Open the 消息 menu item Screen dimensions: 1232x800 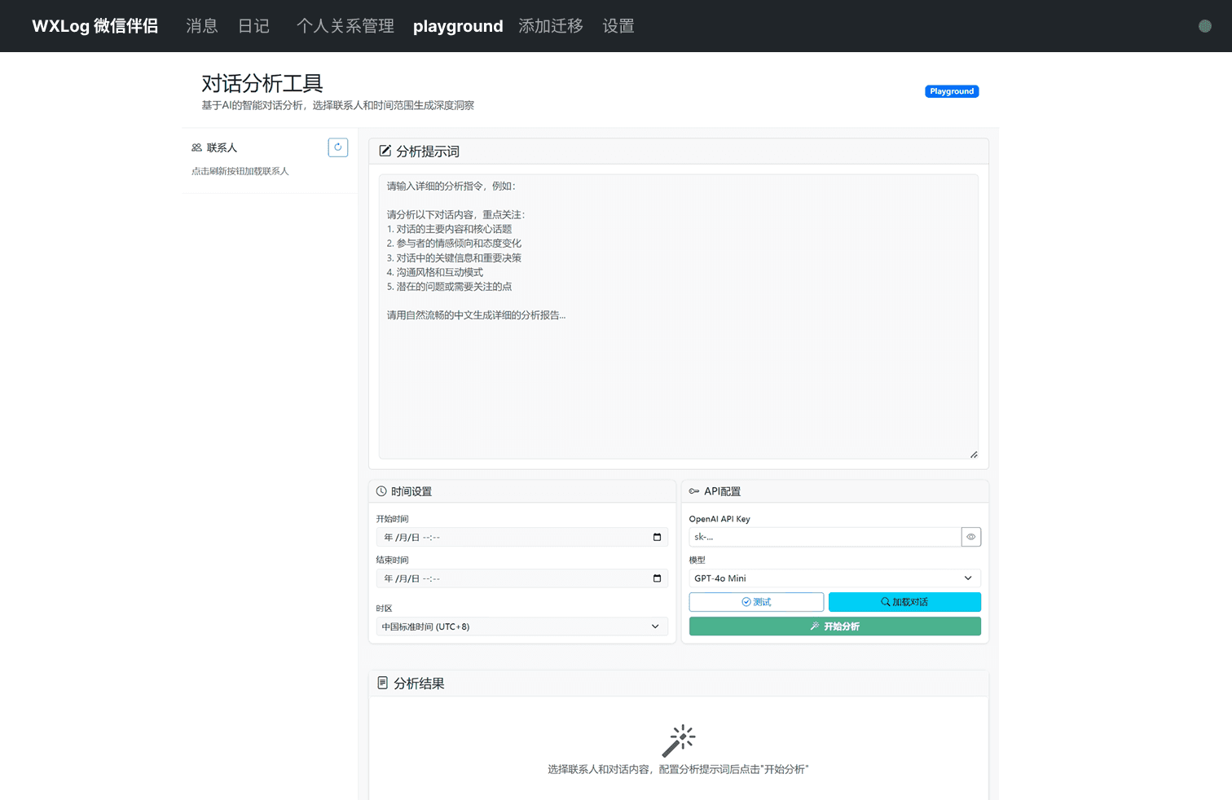point(202,25)
